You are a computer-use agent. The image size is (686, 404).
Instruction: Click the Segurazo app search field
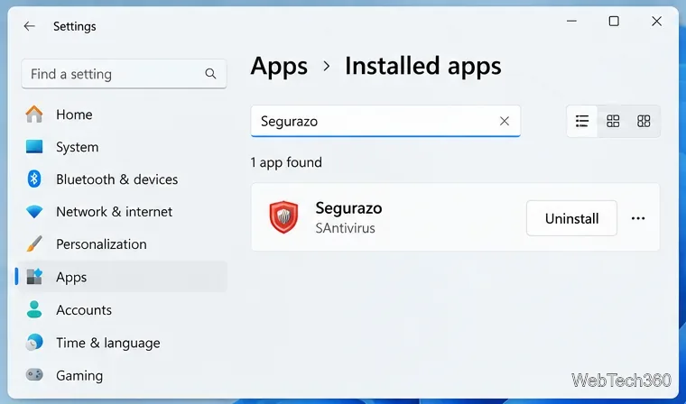click(385, 121)
